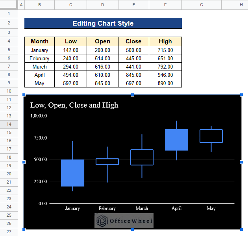Viewport: 248px width, 236px height.
Task: Select column A header
Action: [21, 5]
